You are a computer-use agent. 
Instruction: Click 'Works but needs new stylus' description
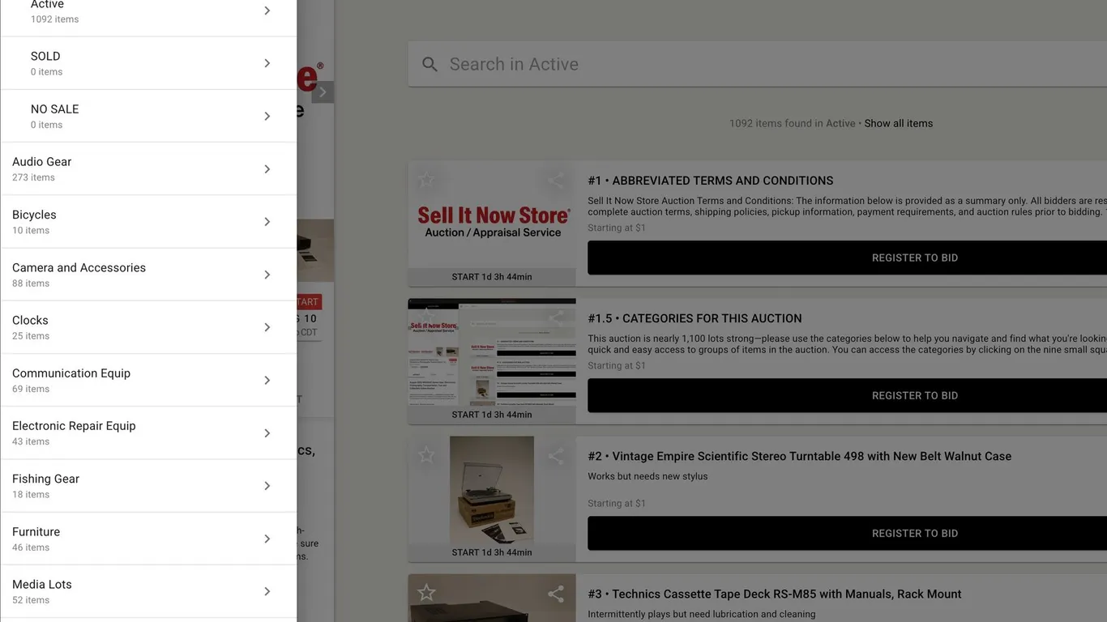point(648,476)
